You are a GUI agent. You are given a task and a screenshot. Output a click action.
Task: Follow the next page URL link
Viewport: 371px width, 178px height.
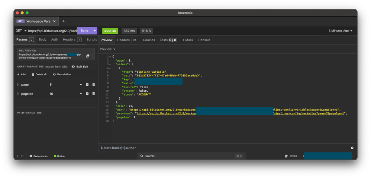234,109
